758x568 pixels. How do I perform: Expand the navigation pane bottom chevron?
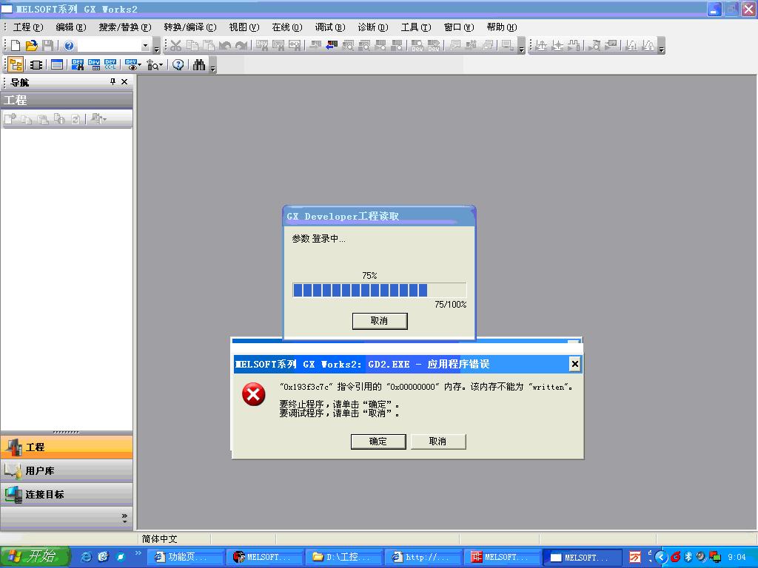click(124, 517)
